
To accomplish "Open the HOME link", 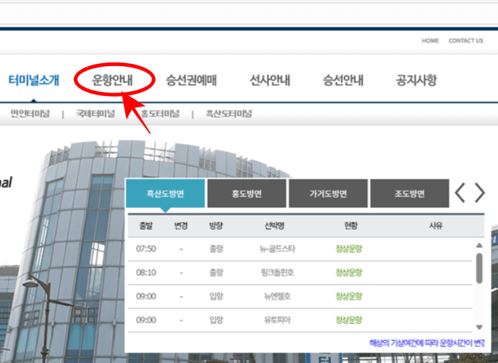I will tap(430, 40).
